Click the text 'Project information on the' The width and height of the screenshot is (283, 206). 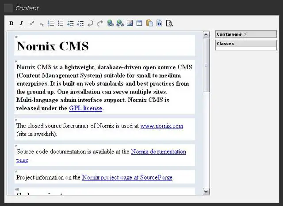tap(48, 177)
